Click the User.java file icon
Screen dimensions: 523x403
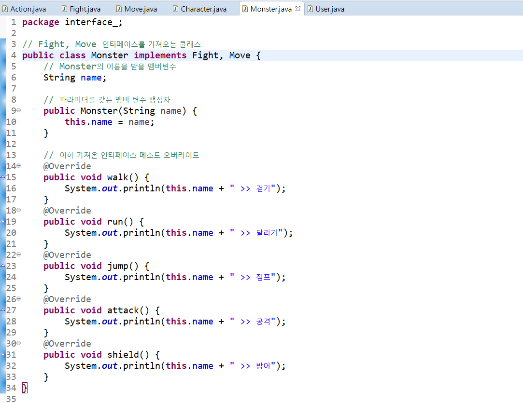coord(310,9)
